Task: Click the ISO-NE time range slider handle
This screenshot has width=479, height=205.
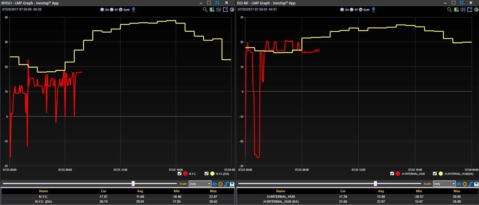Action: [x=375, y=184]
